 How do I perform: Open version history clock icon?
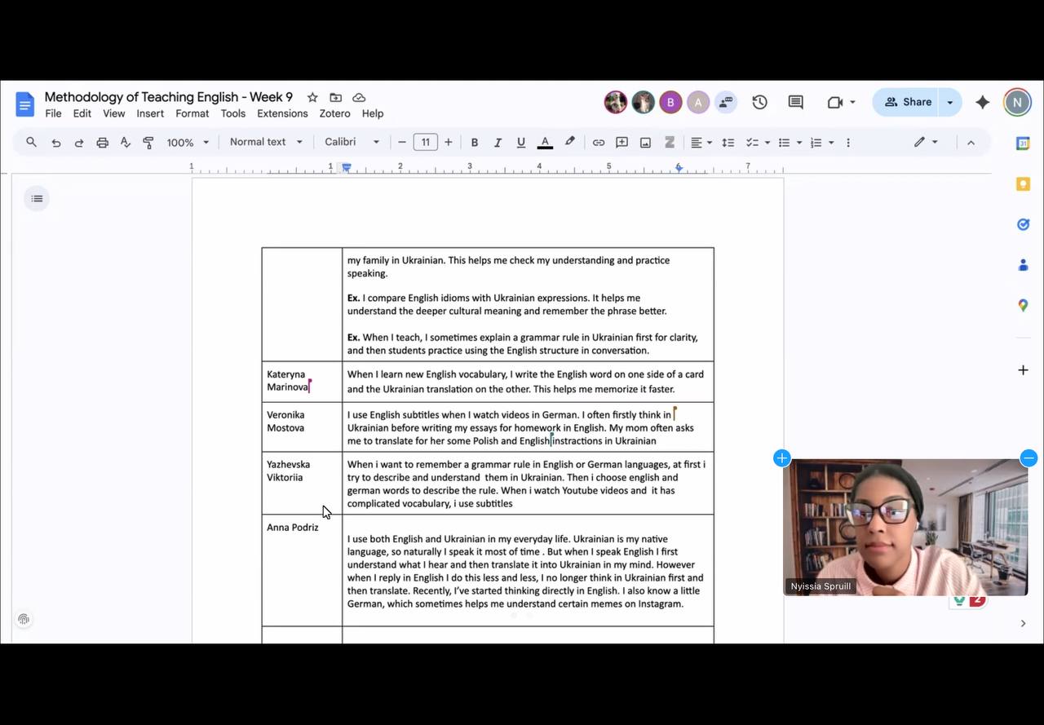pos(759,102)
